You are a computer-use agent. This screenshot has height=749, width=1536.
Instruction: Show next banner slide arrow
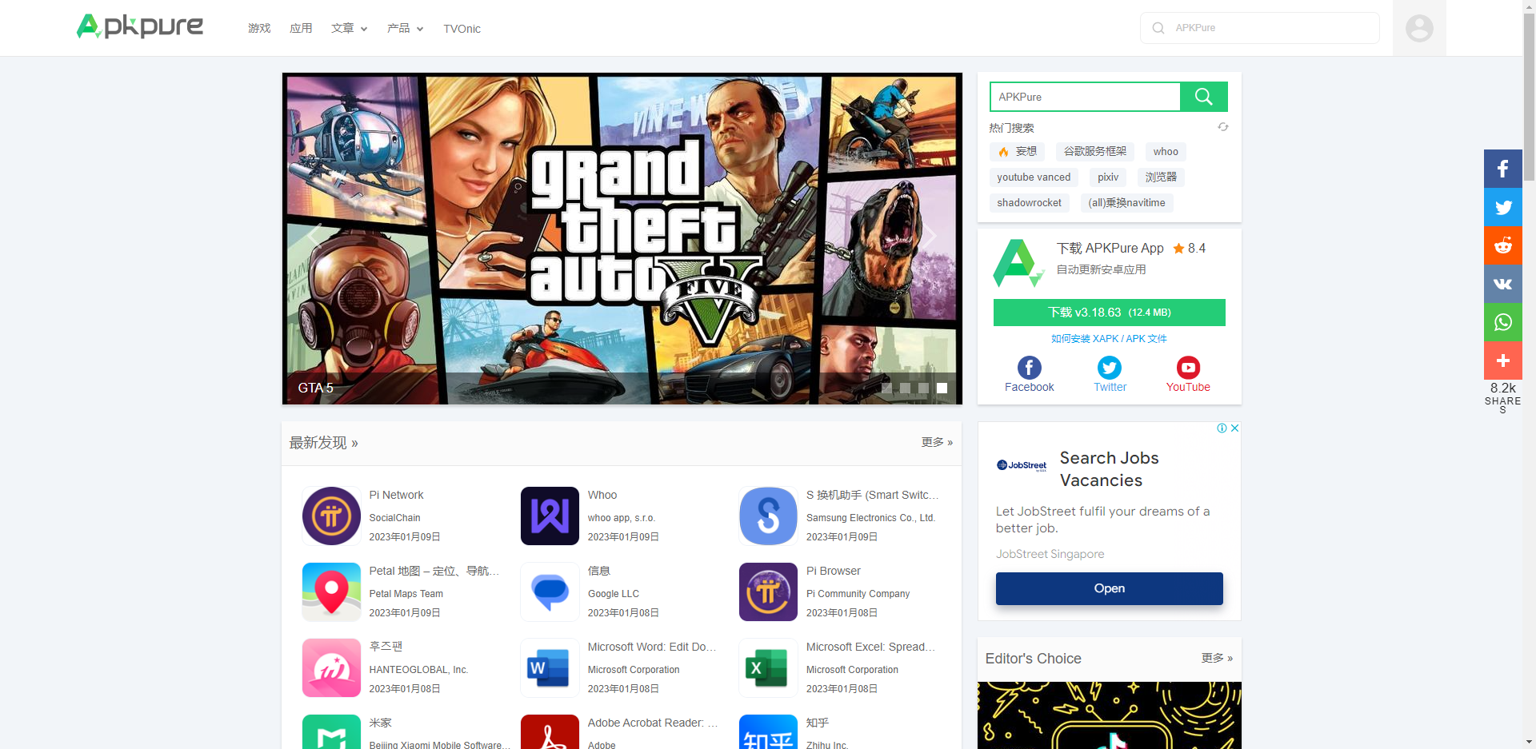click(931, 236)
